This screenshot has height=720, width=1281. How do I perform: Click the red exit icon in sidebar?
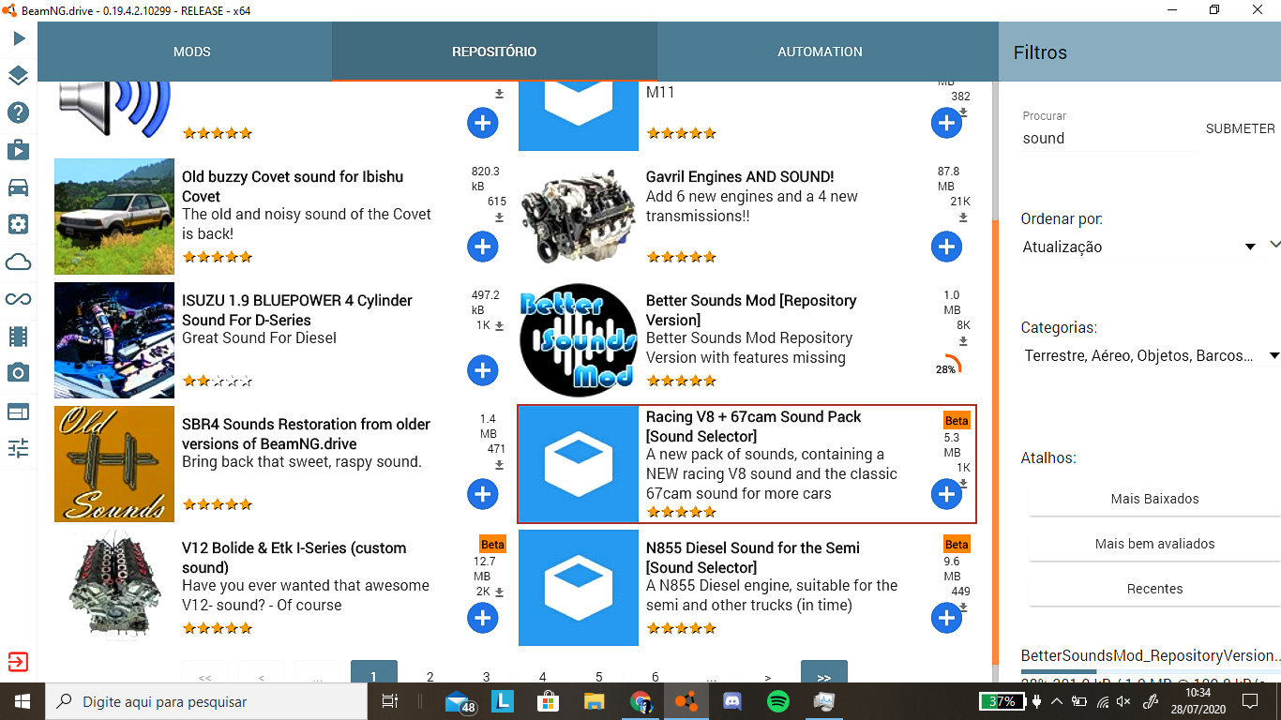(x=18, y=662)
